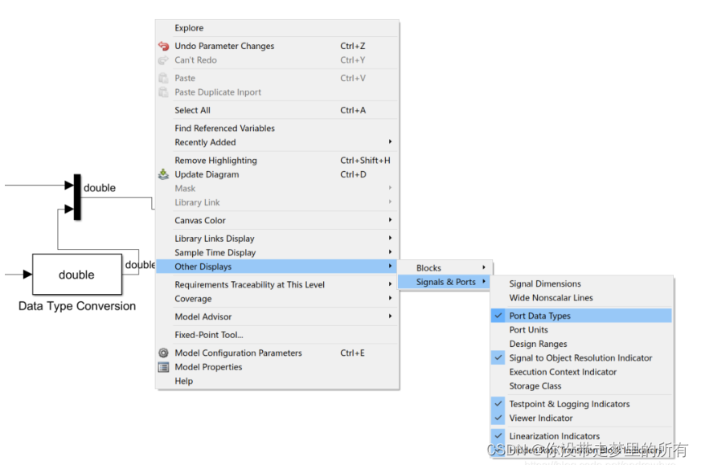Click the Data Type Conversion caption
This screenshot has width=701, height=465.
click(77, 306)
